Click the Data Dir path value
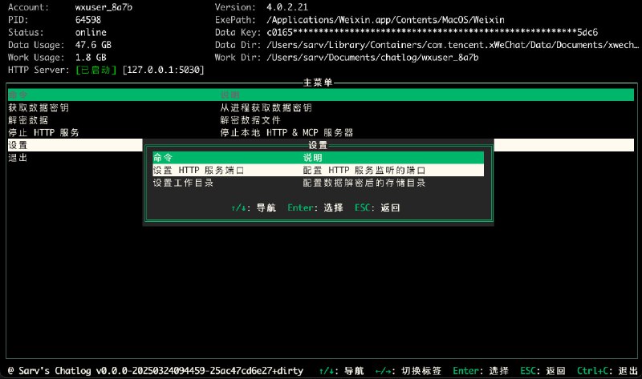The width and height of the screenshot is (642, 379). [453, 45]
